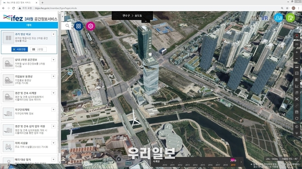Select the 테마 tab
Viewport: 302px width, 169px height.
[29, 25]
